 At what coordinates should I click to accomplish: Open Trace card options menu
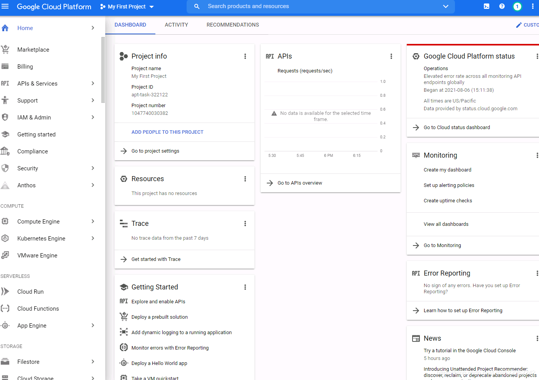click(x=245, y=224)
